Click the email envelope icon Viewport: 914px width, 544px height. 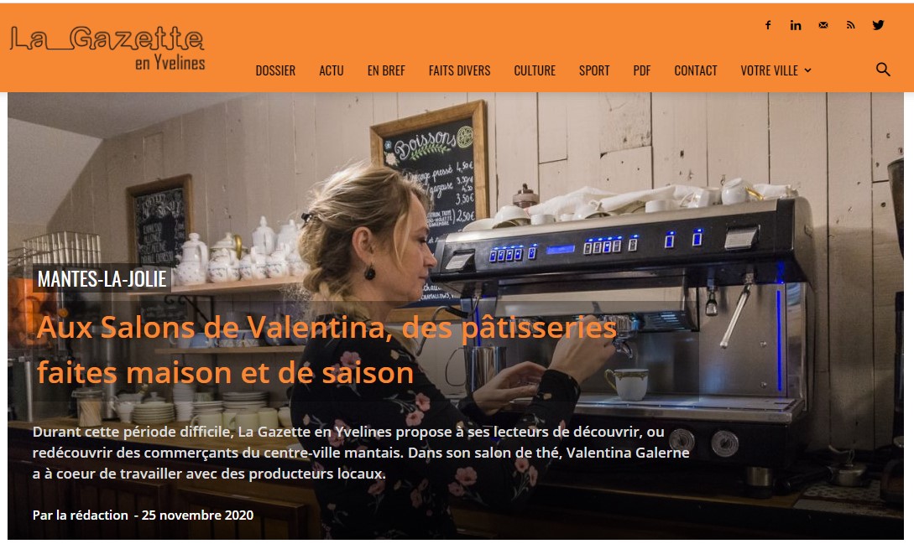(823, 25)
